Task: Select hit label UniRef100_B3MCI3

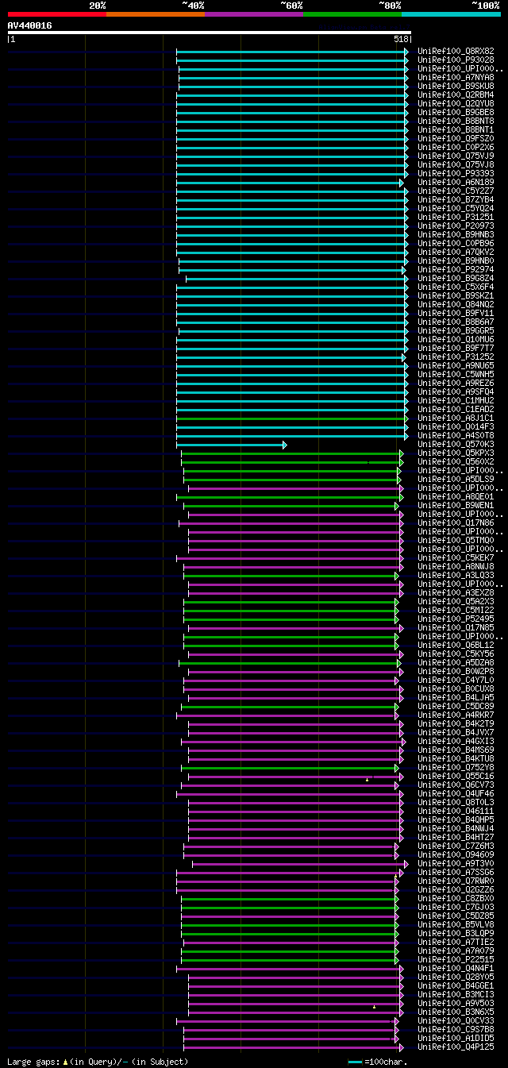Action: pyautogui.click(x=456, y=994)
